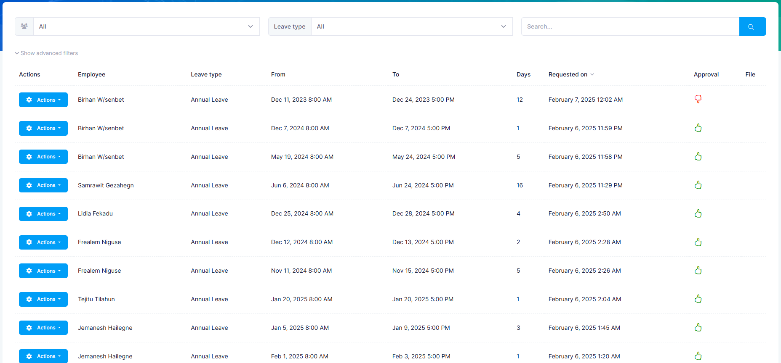The height and width of the screenshot is (363, 781).
Task: Open Actions menu for Tejitu Tilahun
Action: tap(43, 299)
